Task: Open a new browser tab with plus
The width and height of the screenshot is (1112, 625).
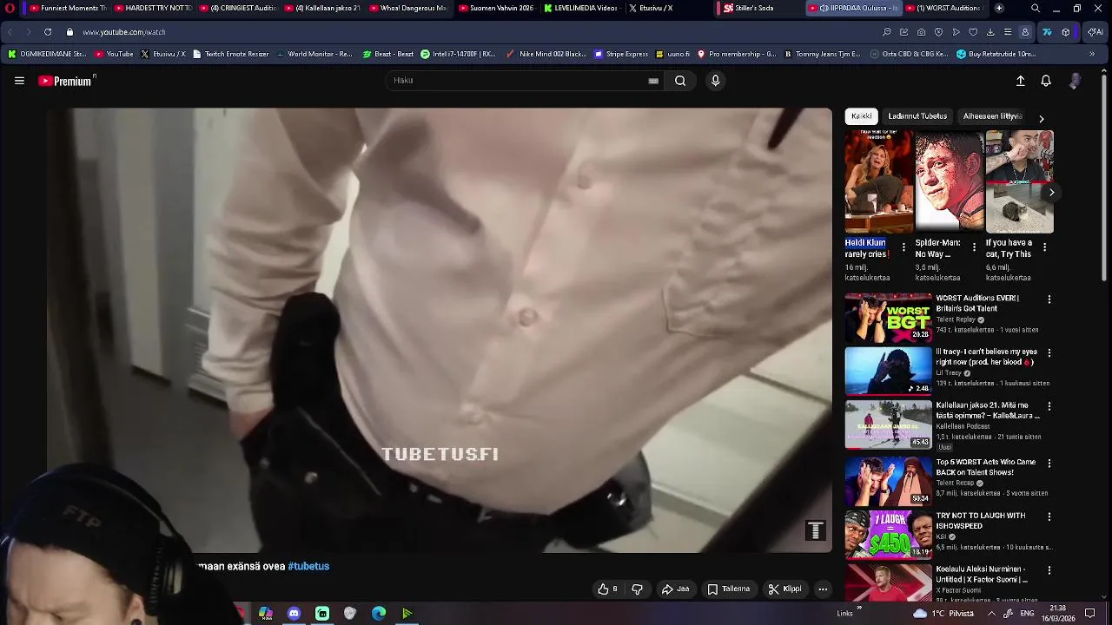Action: point(999,8)
